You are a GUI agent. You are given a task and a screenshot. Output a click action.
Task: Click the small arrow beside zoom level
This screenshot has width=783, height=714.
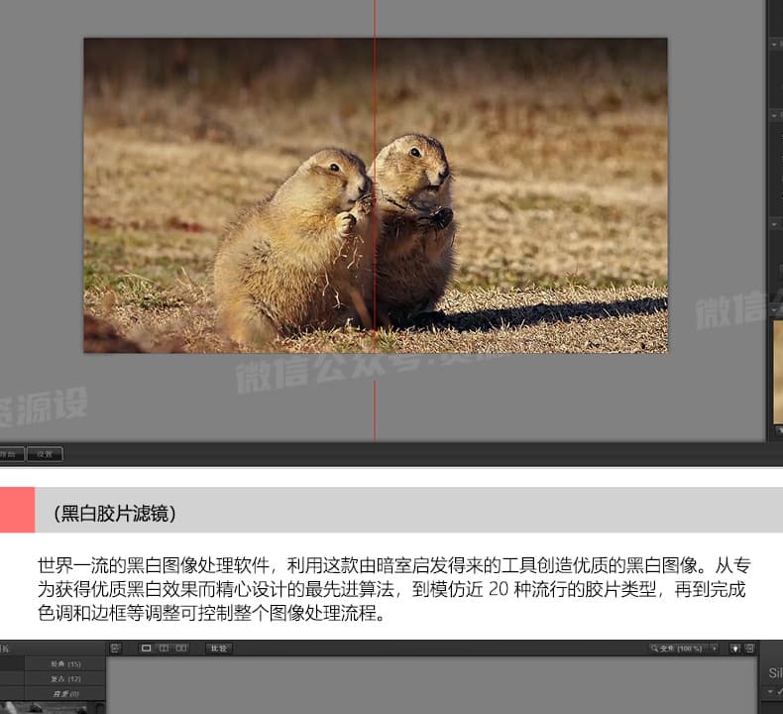pos(714,649)
